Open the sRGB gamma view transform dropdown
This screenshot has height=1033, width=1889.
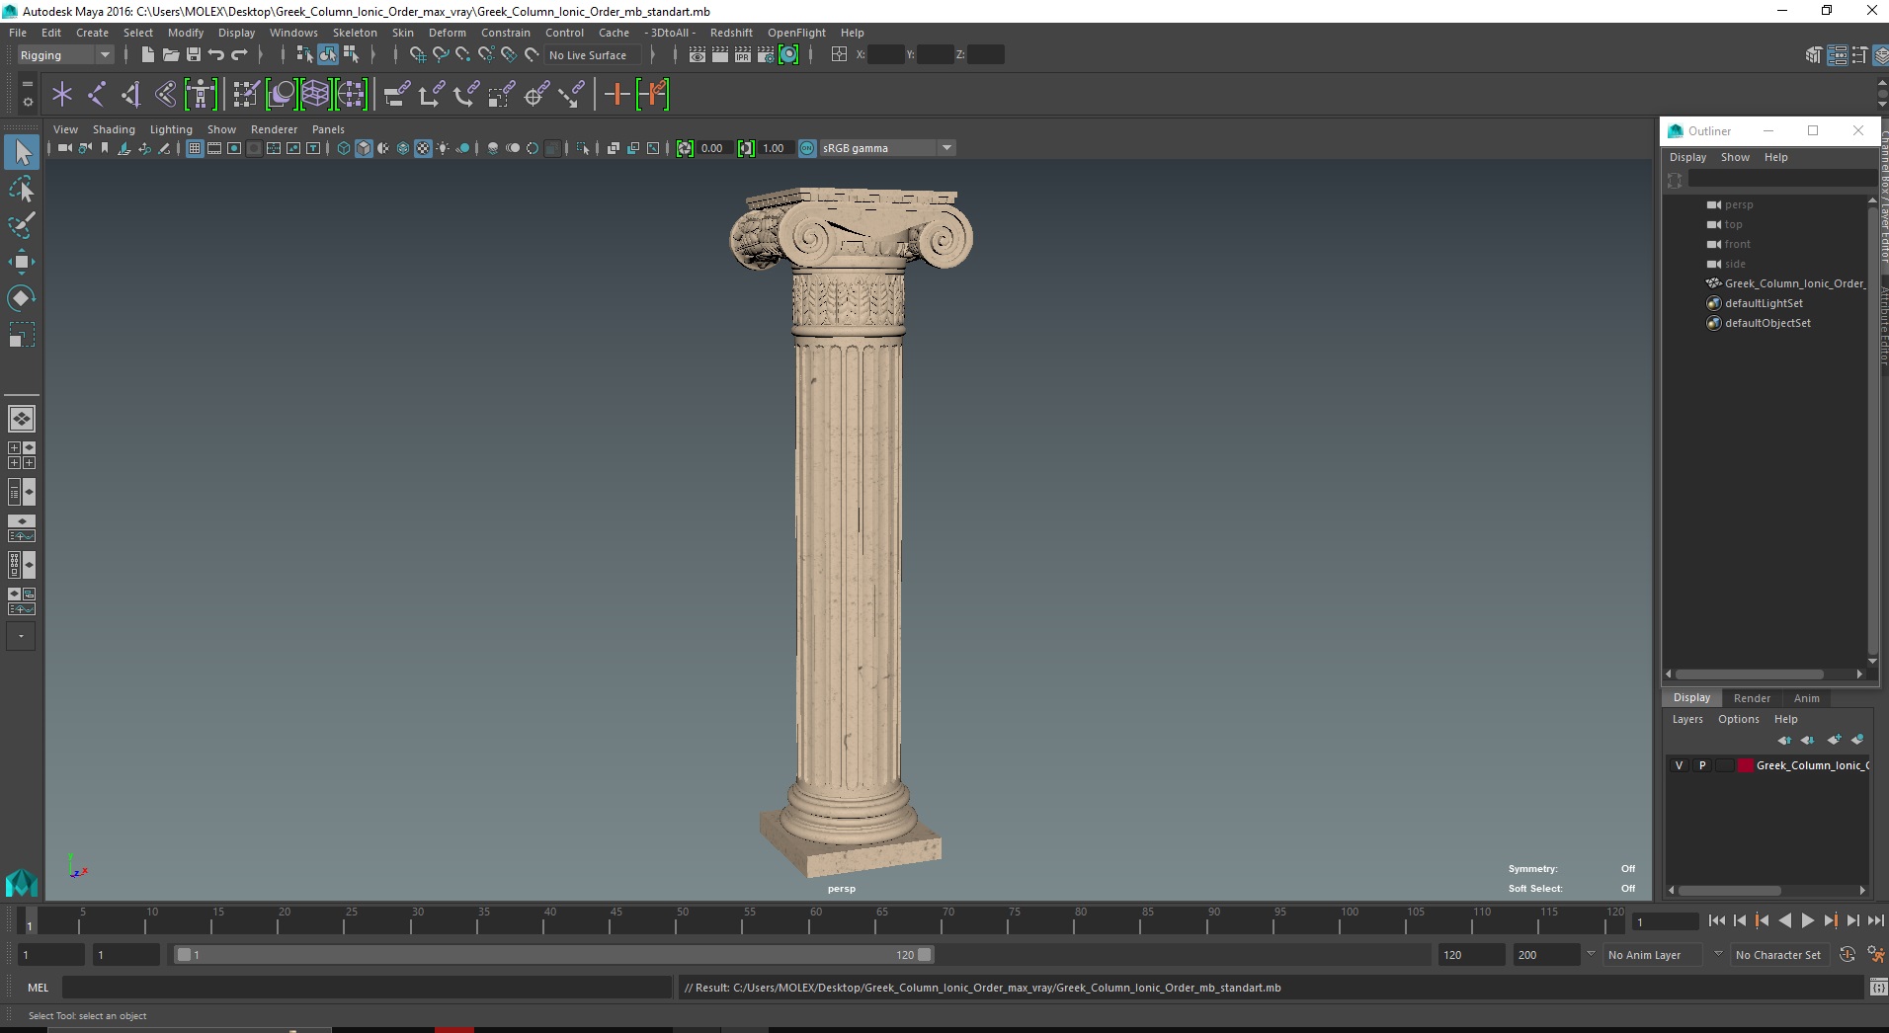coord(887,148)
